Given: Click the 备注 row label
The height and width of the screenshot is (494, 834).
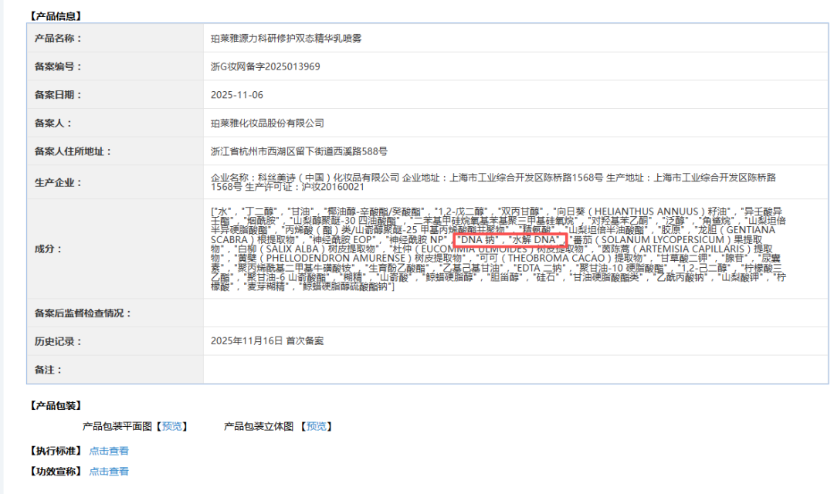Looking at the screenshot, I should coord(49,370).
